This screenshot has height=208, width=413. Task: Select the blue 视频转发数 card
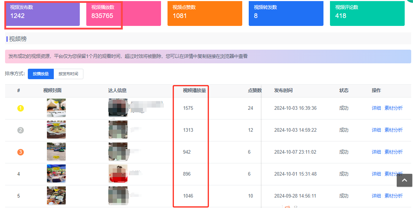click(286, 13)
